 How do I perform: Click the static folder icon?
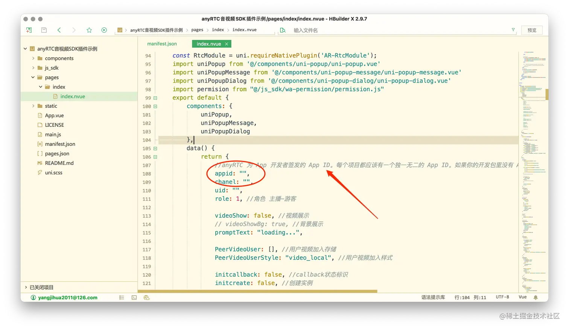click(x=40, y=106)
